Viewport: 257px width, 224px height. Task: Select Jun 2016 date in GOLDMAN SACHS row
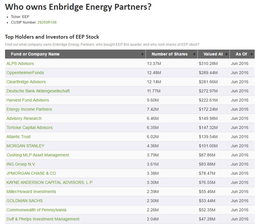pyautogui.click(x=240, y=201)
